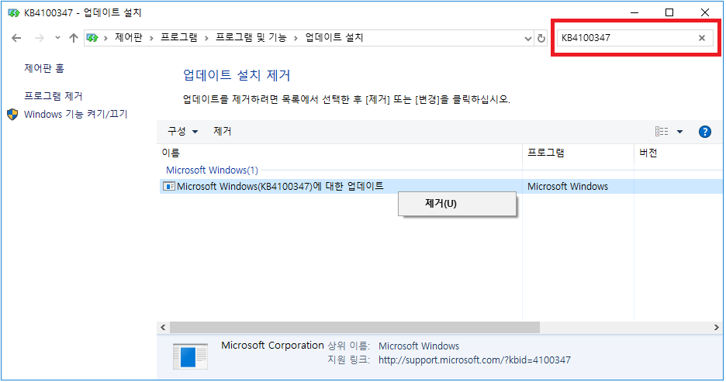Expand chevron after 제어판 breadcrumb
726x382 pixels.
(151, 38)
